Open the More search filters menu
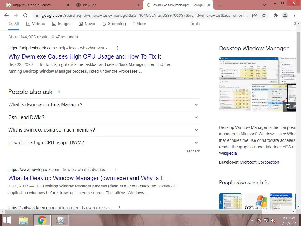Screen dimensions: 301x226 point(140,24)
